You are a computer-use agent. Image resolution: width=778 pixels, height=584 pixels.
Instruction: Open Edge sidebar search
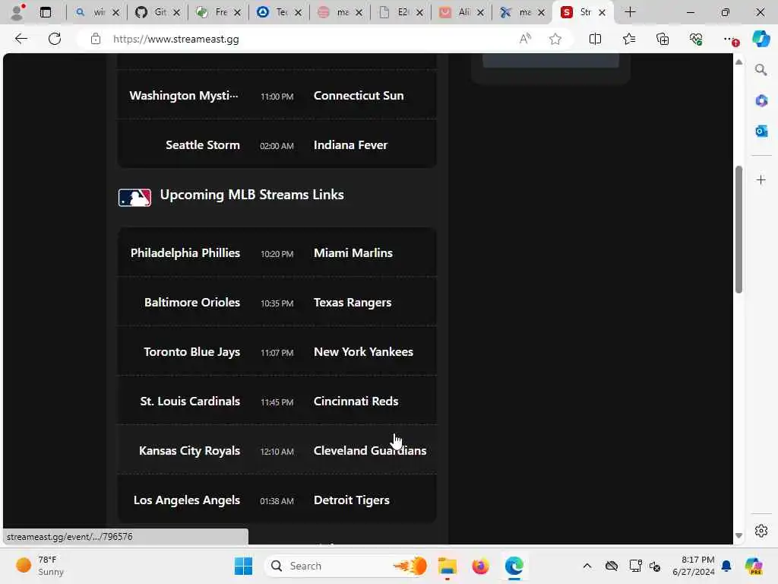click(x=761, y=70)
